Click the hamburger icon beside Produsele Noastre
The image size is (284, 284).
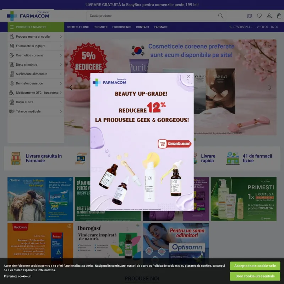point(12,27)
